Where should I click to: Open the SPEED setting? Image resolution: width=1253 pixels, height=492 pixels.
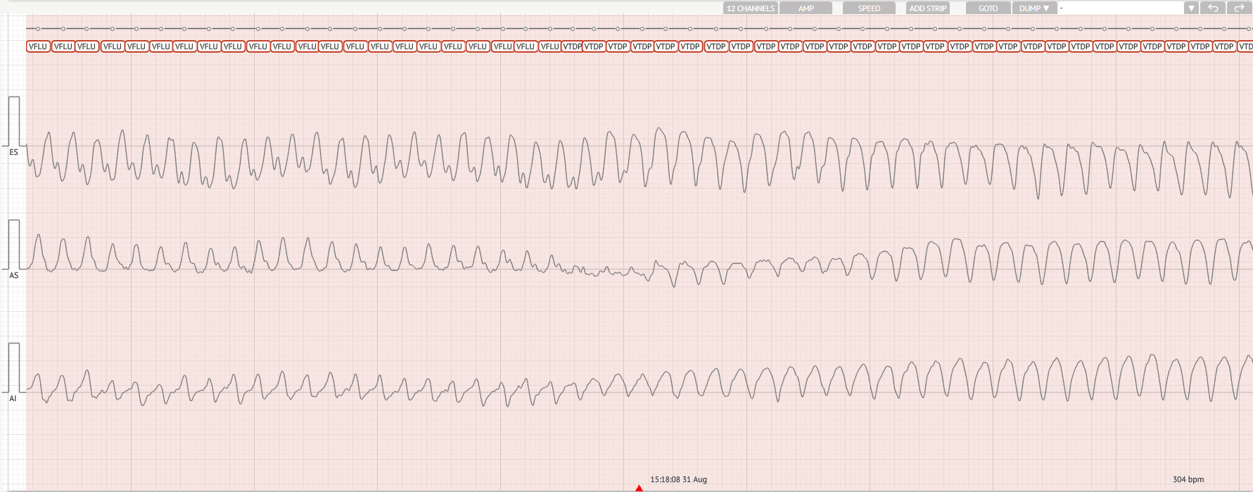coord(869,8)
